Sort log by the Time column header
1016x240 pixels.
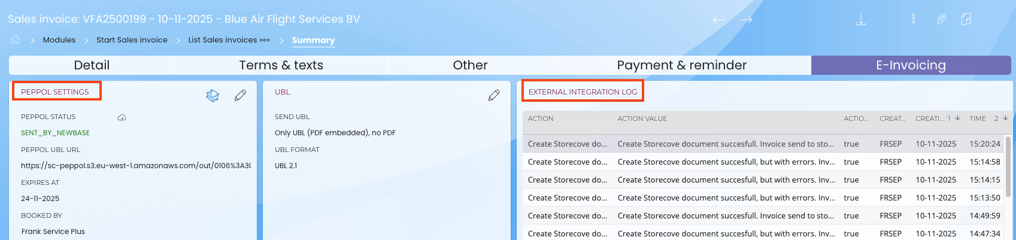(x=978, y=119)
